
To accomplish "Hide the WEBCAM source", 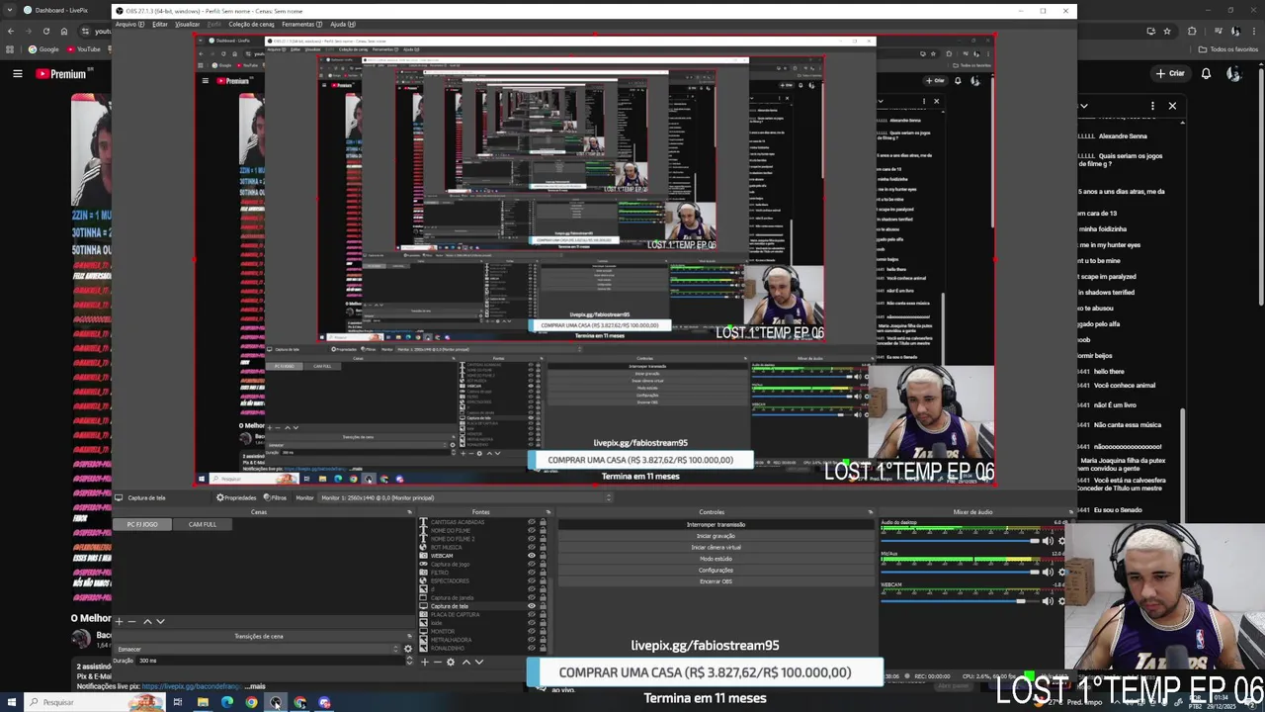I will pos(531,556).
